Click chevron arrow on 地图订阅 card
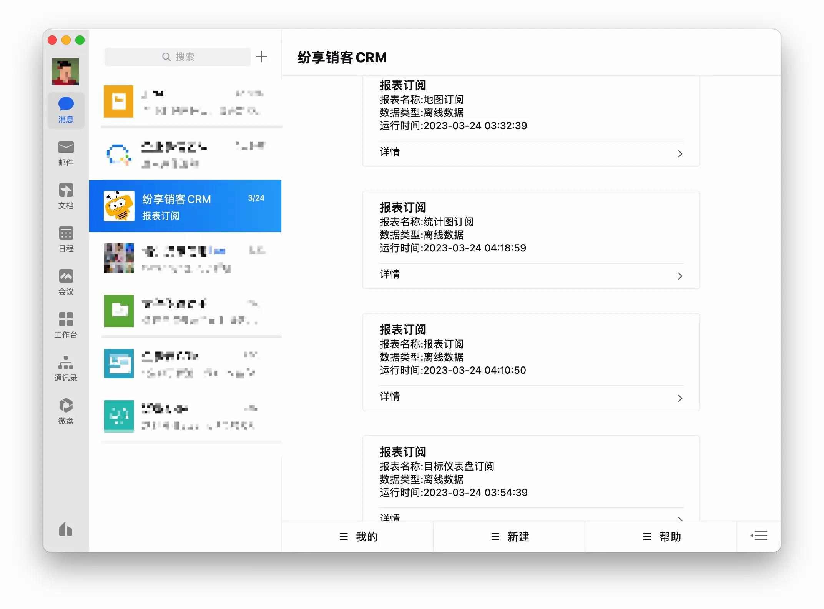The height and width of the screenshot is (609, 824). point(680,154)
